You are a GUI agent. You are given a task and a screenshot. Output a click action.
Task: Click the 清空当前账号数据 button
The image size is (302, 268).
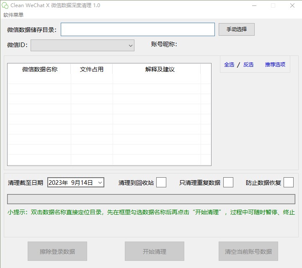[248, 251]
